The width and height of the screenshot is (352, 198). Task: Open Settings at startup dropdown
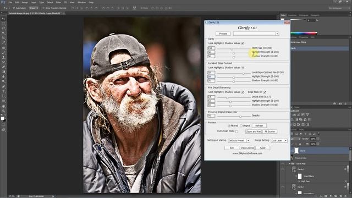[248, 141]
